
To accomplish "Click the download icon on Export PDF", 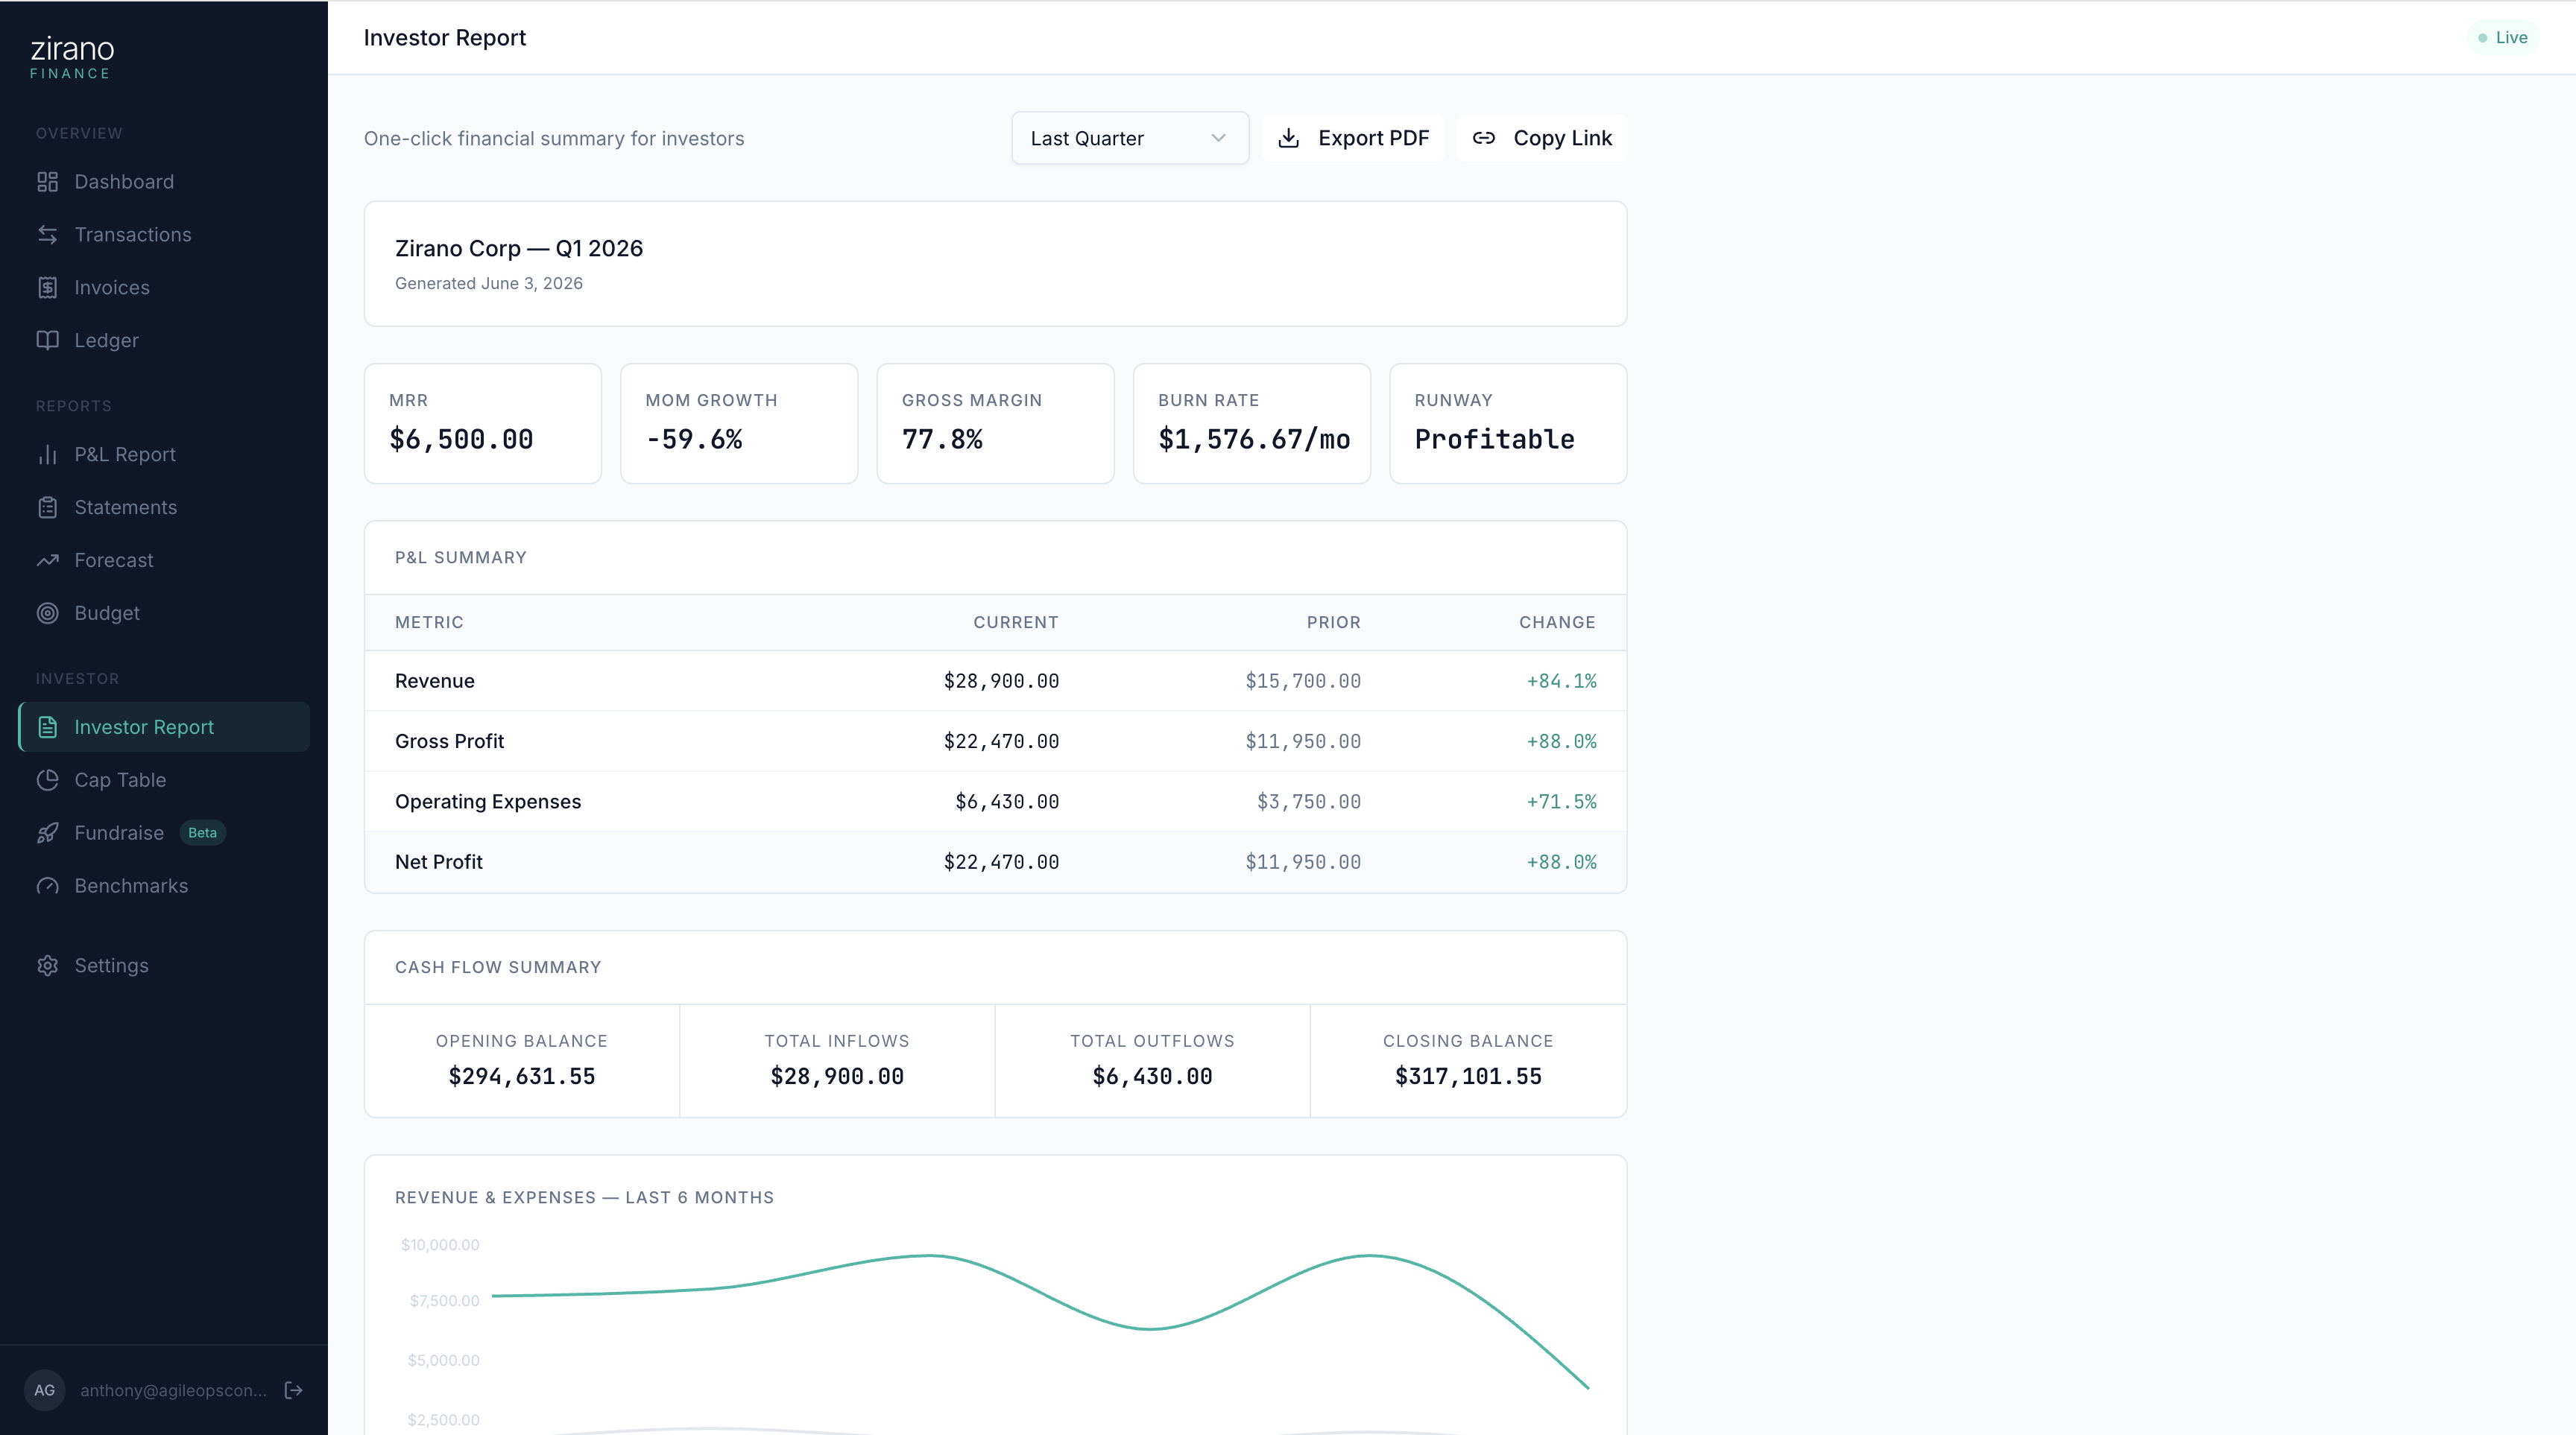I will 1289,138.
